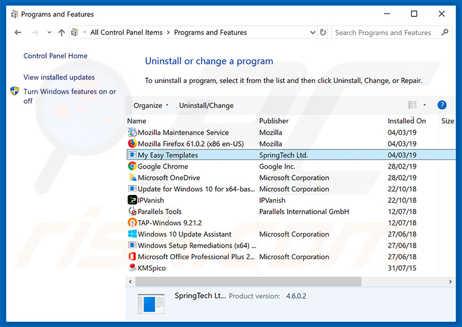This screenshot has height=327, width=462.
Task: Click Parallels International GmbH publisher cell
Action: (304, 211)
